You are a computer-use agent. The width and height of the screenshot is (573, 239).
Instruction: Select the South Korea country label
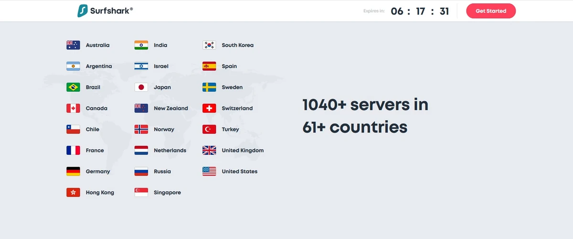pyautogui.click(x=238, y=45)
